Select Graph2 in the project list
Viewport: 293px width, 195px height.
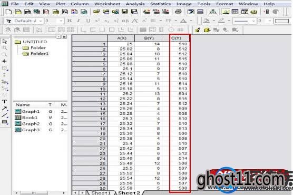pyautogui.click(x=31, y=124)
